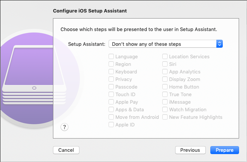Tick the Touch ID checkbox
Viewport: 247px width, 162px height.
[x=112, y=95]
